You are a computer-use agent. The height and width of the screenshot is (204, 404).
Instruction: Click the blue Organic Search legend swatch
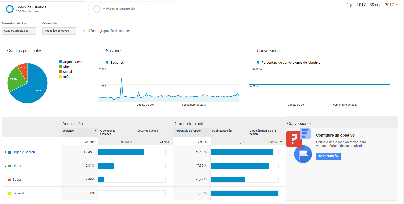click(x=60, y=62)
